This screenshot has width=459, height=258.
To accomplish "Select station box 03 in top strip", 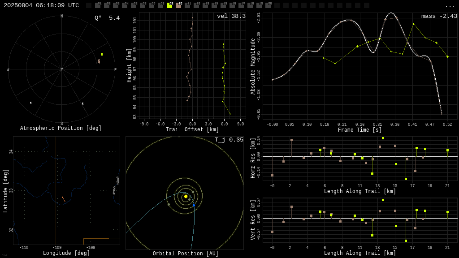I will point(116,5).
